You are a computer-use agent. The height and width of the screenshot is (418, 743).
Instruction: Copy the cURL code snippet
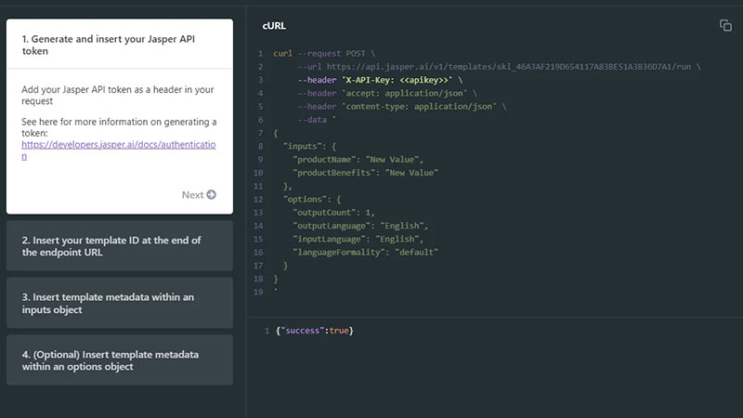725,26
